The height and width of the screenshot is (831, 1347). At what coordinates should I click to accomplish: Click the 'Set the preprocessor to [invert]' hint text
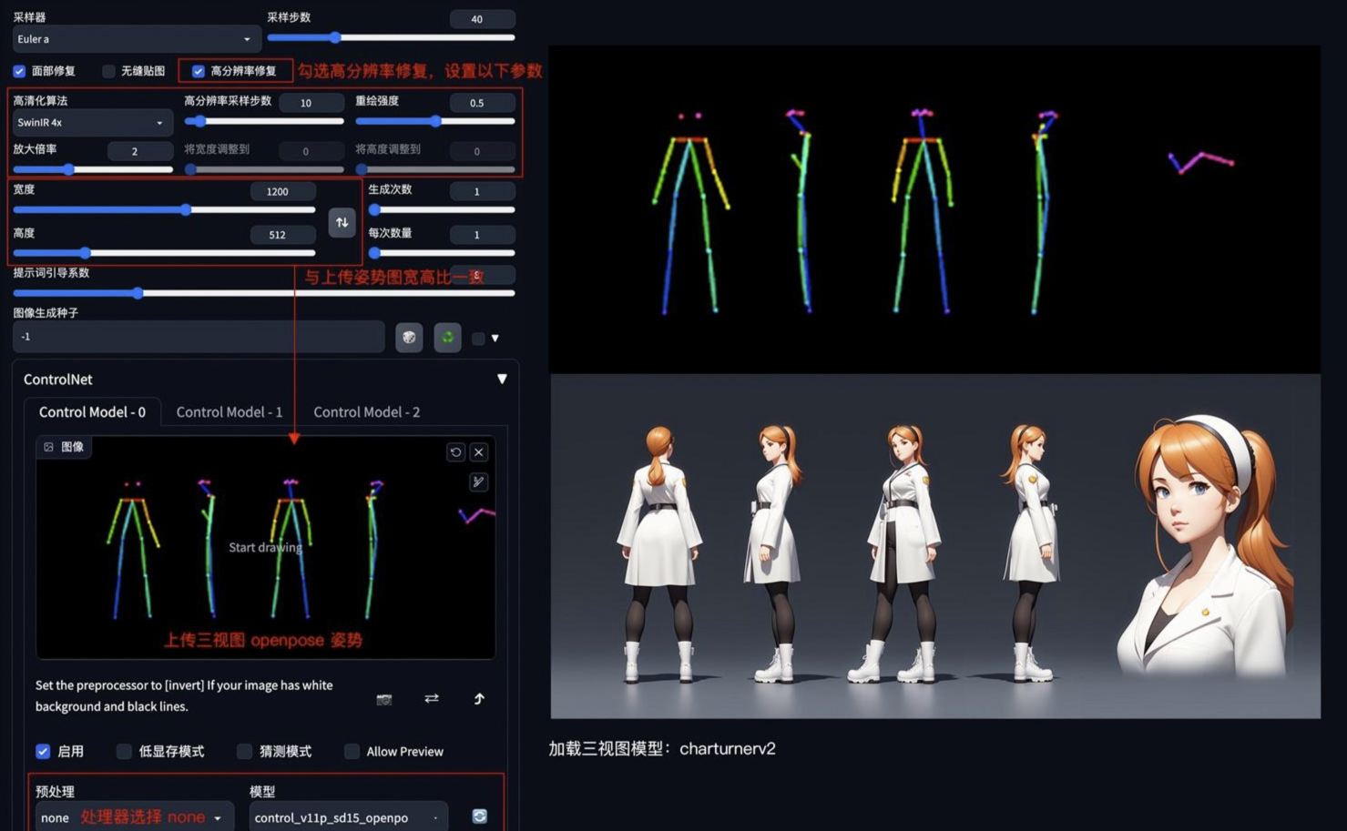[184, 695]
